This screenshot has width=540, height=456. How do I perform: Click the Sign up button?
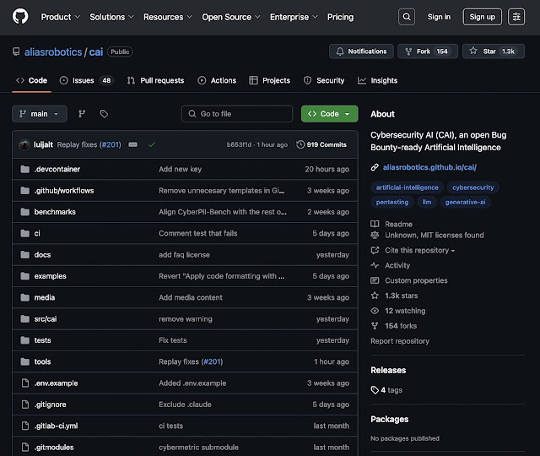click(x=482, y=17)
